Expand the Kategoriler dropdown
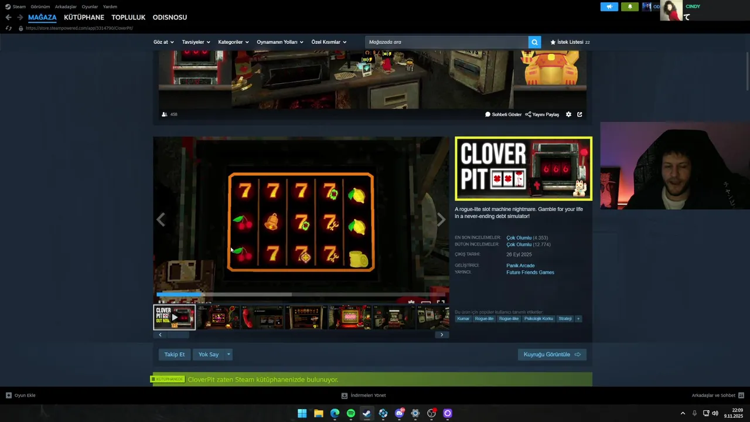Image resolution: width=750 pixels, height=422 pixels. pos(233,42)
